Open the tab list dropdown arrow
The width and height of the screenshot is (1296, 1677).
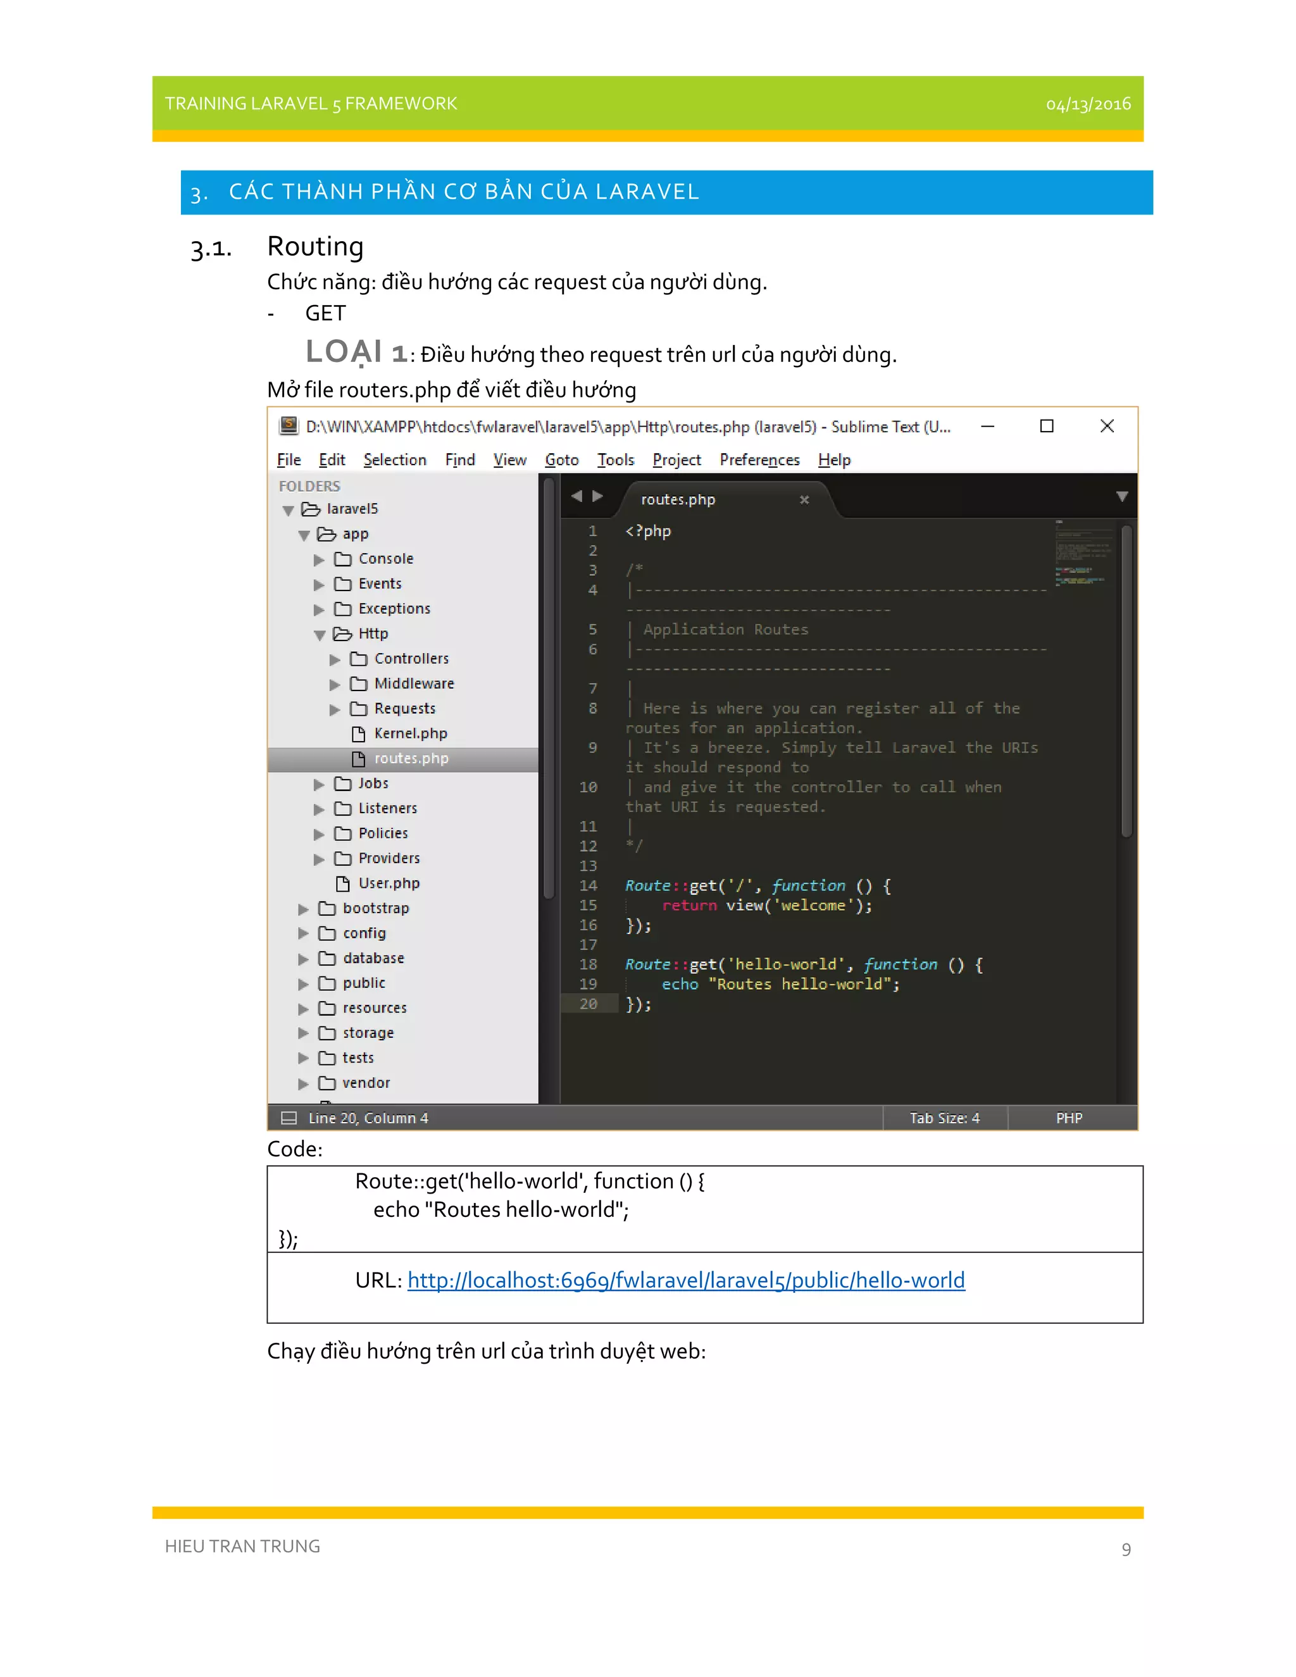click(x=1122, y=497)
